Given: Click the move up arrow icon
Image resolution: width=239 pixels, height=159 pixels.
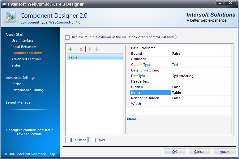Looking at the screenshot, I should pos(90,49).
